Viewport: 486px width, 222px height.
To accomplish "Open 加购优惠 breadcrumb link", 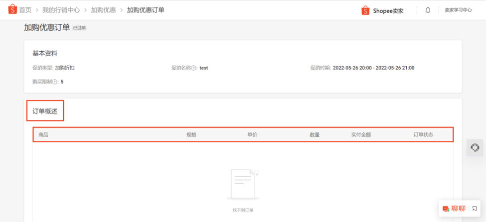I will point(103,10).
